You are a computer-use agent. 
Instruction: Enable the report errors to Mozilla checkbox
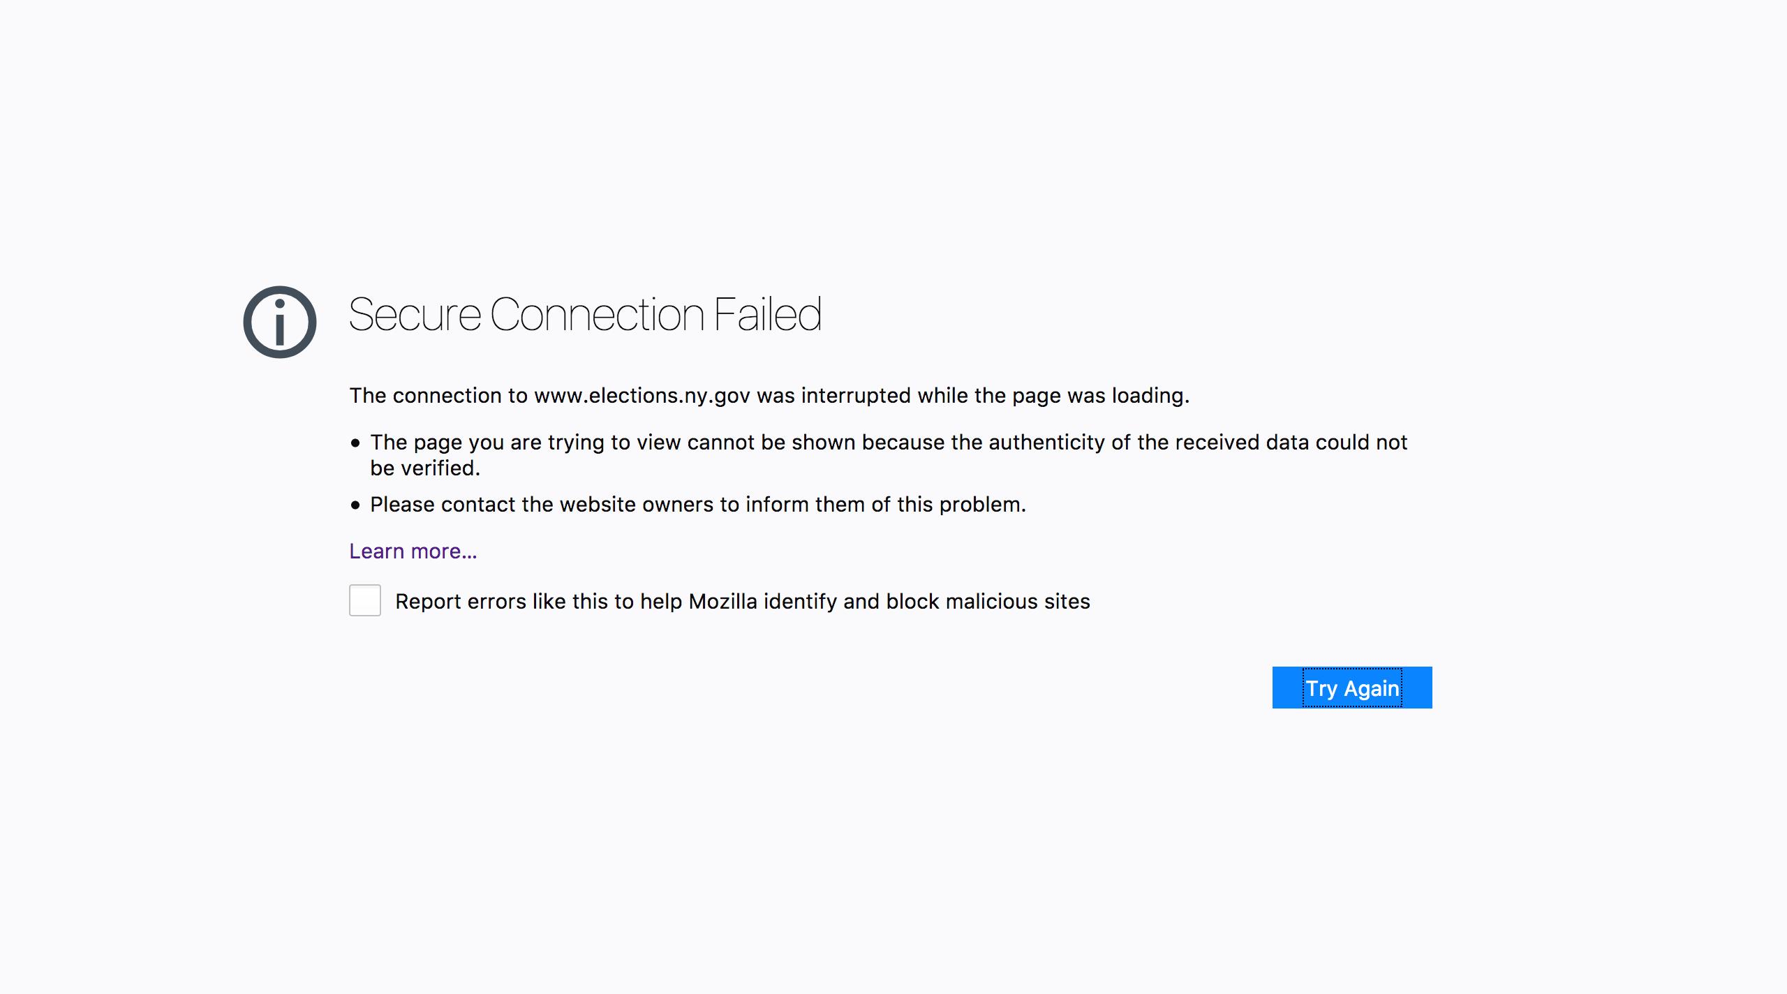click(x=365, y=600)
